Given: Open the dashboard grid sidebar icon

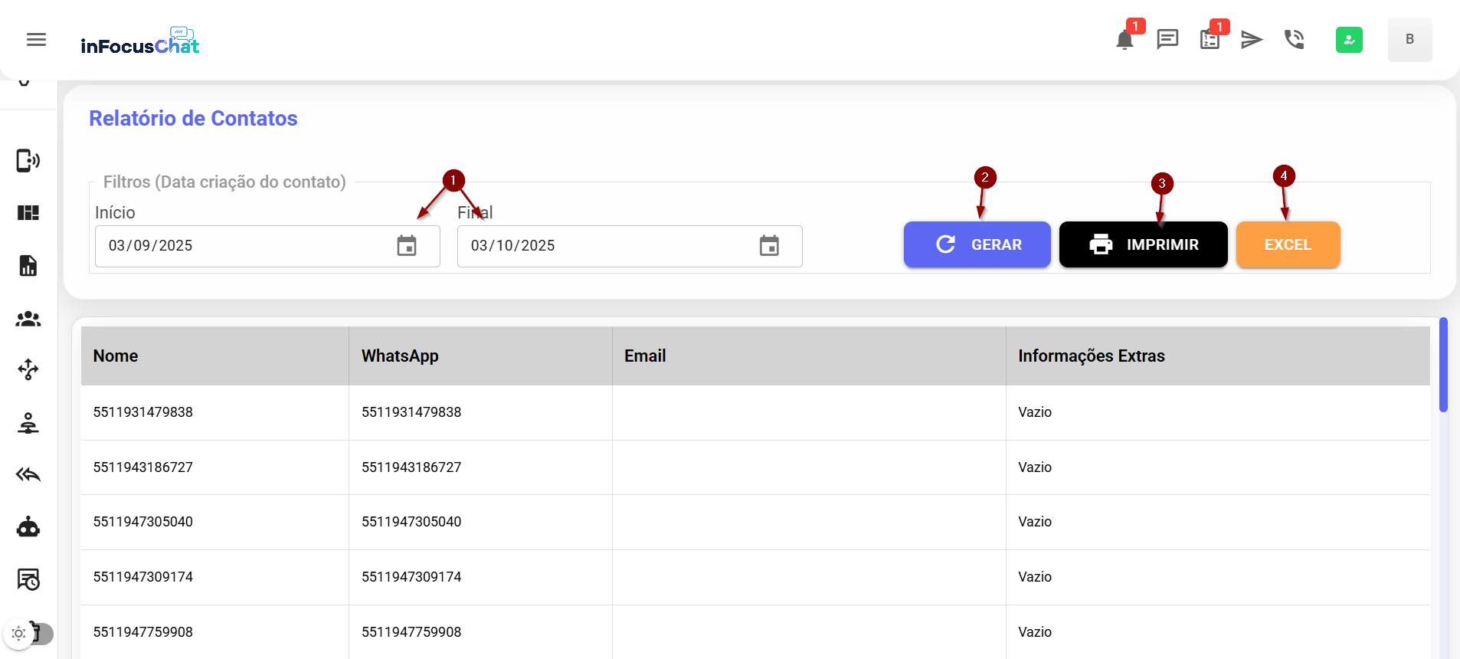Looking at the screenshot, I should pos(28,213).
